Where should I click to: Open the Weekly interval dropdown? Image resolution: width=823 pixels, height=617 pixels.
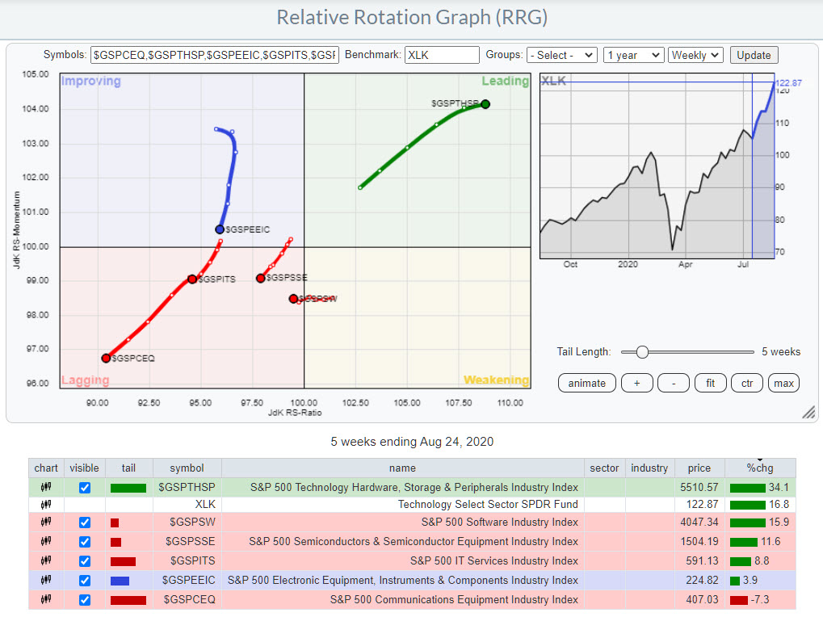coord(695,55)
